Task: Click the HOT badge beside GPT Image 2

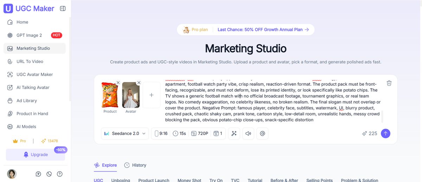Action: [57, 35]
